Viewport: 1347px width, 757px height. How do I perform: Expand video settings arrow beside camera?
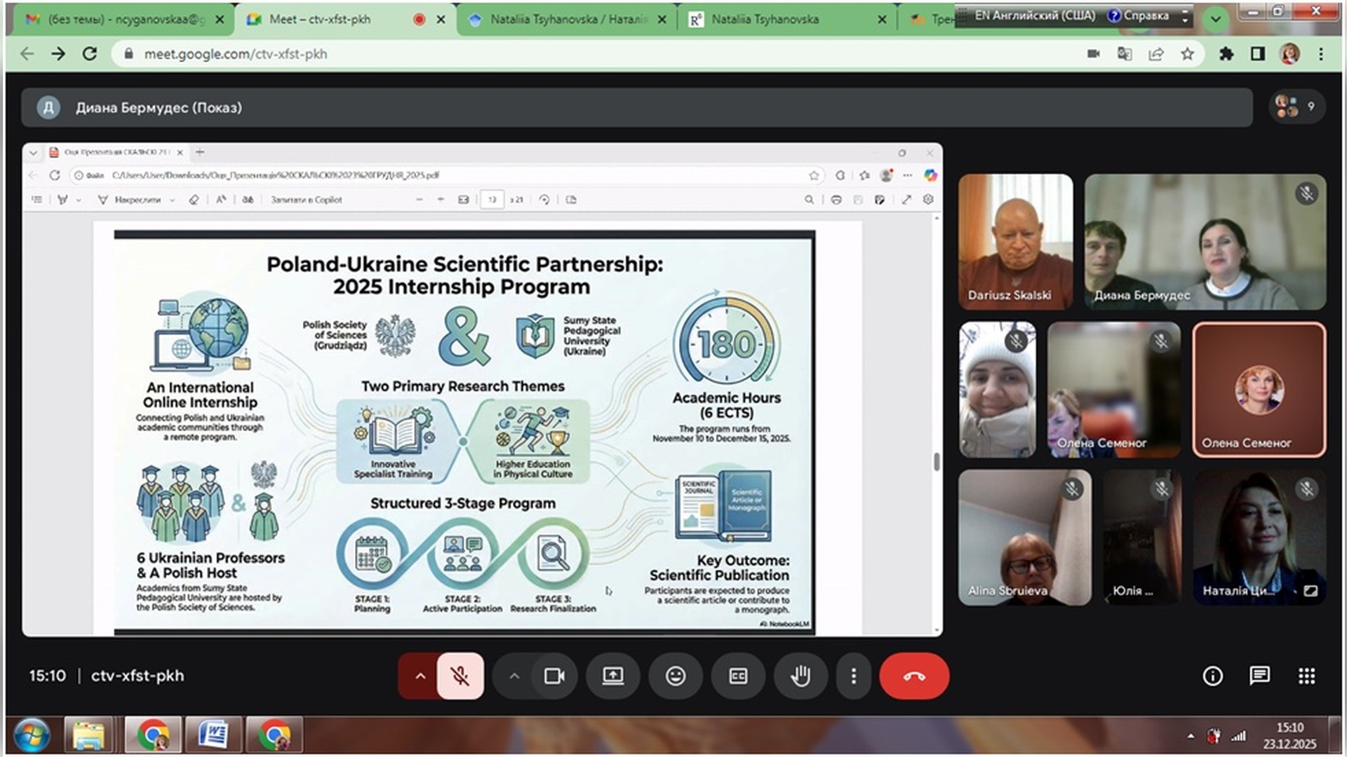tap(514, 676)
